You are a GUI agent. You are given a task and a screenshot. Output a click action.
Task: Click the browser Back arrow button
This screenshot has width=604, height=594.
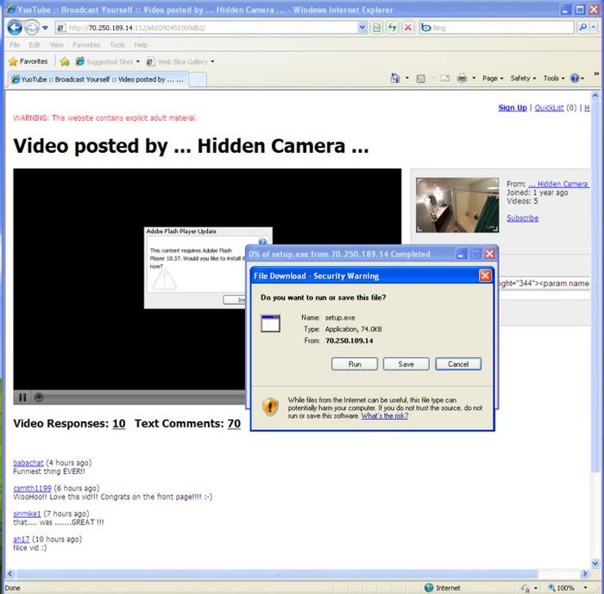15,28
